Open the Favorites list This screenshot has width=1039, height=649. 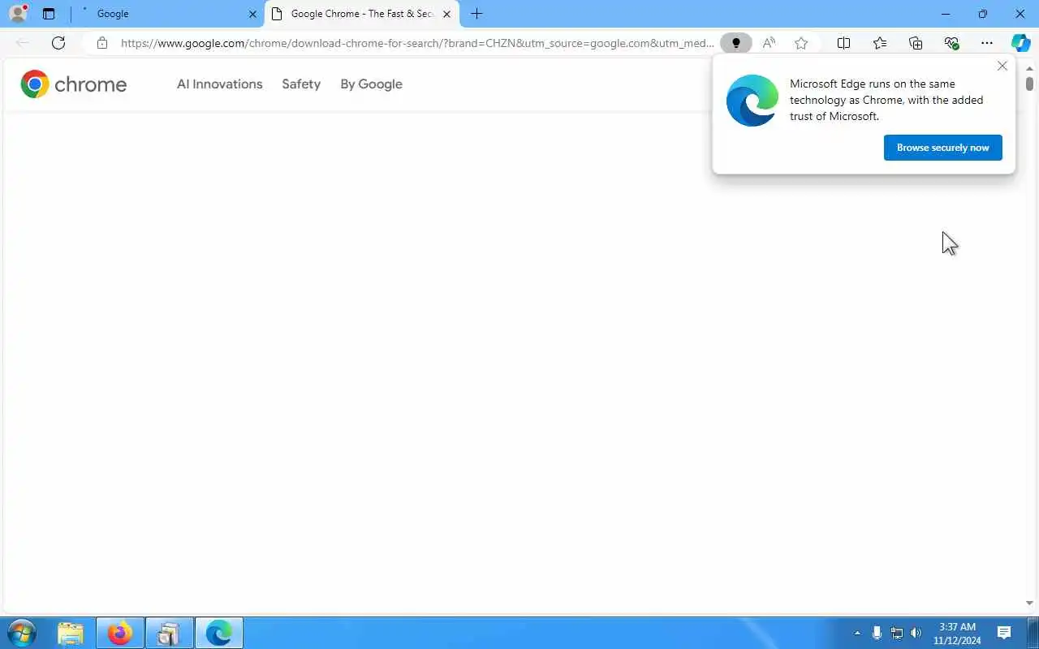pos(880,43)
